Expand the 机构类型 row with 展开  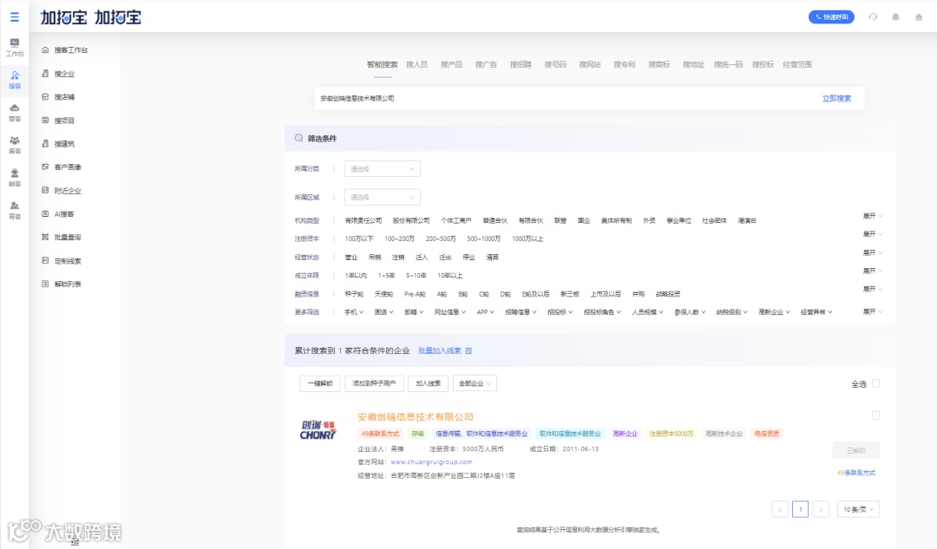(873, 216)
